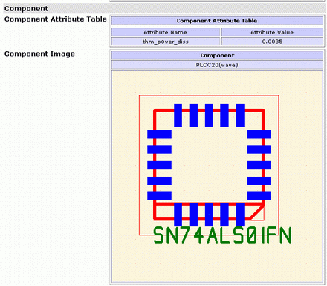
Task: Select the PLCC20(wave) package name row
Action: click(x=217, y=65)
